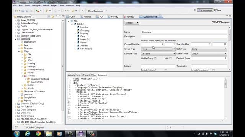Image resolution: width=245 pixels, height=137 pixels.
Task: Open the Project Explorer view menu
Action: pos(56,16)
